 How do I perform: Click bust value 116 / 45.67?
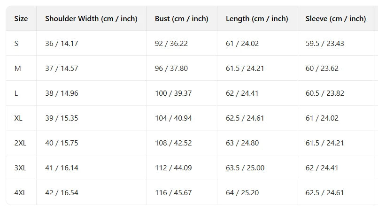pos(173,193)
